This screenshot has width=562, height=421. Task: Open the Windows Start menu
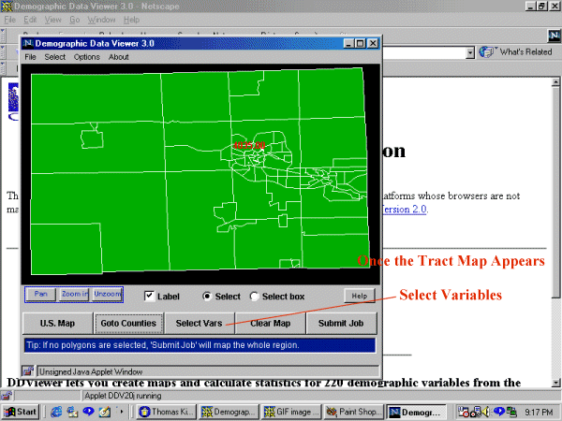click(21, 412)
